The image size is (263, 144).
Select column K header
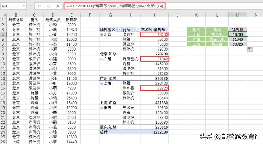tap(196, 15)
